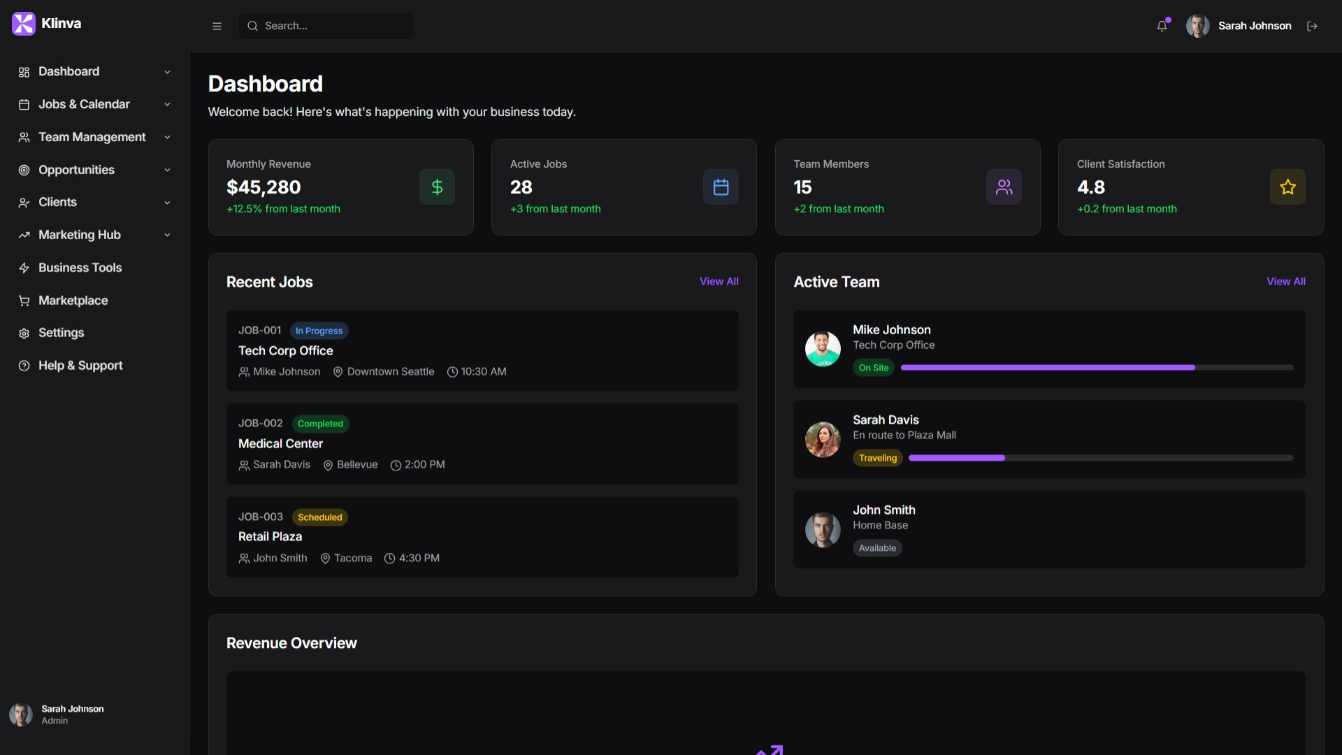Open Business Tools in sidebar

80,268
